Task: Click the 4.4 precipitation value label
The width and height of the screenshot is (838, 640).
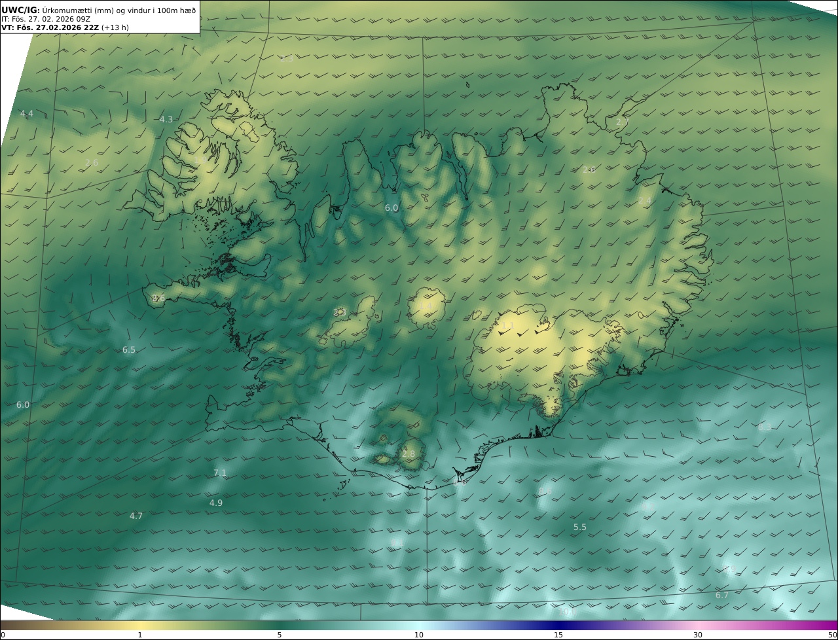Action: coord(26,114)
